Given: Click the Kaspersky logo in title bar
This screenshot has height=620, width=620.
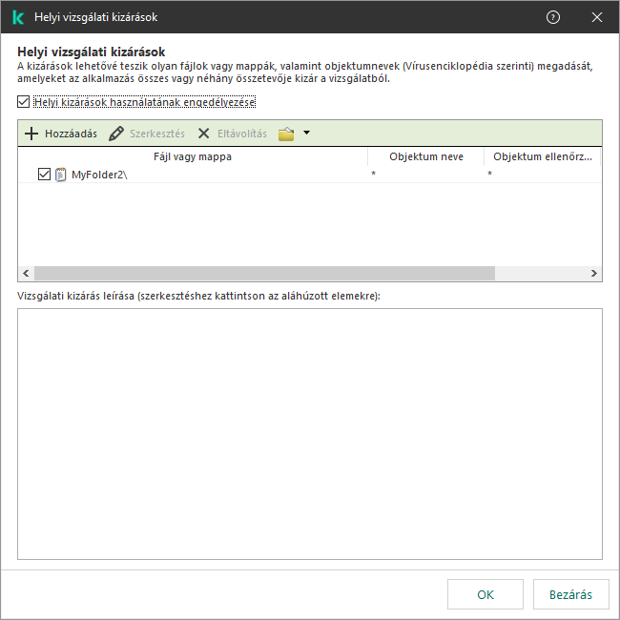Looking at the screenshot, I should [x=18, y=17].
